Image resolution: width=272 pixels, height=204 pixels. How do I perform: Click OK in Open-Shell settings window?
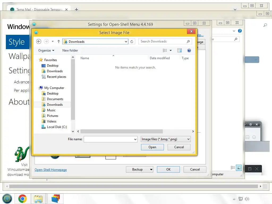coord(168,169)
